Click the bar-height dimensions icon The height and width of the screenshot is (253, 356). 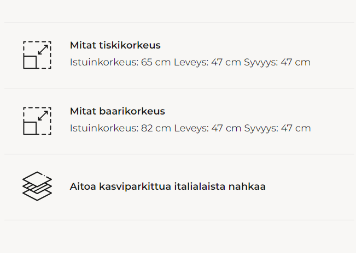[x=37, y=121]
